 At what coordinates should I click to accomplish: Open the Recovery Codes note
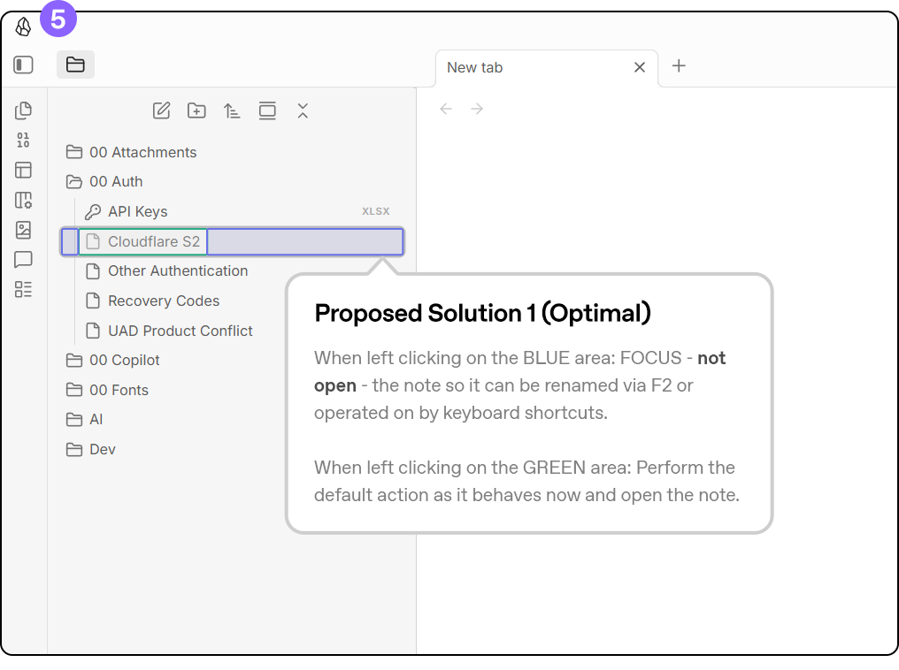[x=163, y=301]
